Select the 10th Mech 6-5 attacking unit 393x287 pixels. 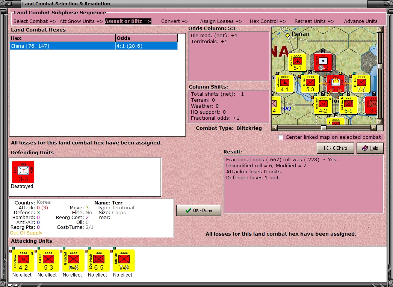click(99, 260)
